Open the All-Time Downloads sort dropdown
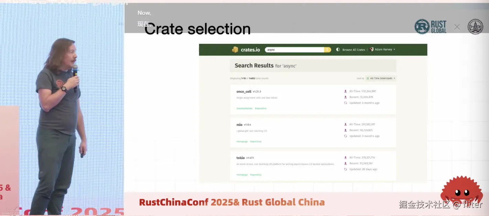This screenshot has height=216, width=489. (381, 78)
